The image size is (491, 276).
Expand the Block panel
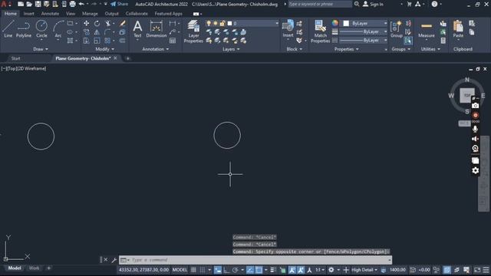click(295, 49)
